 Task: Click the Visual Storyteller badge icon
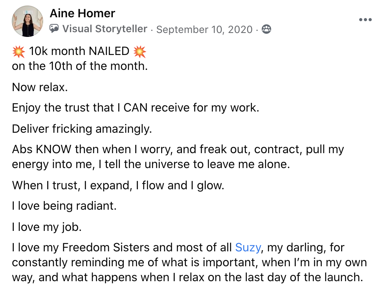click(54, 29)
